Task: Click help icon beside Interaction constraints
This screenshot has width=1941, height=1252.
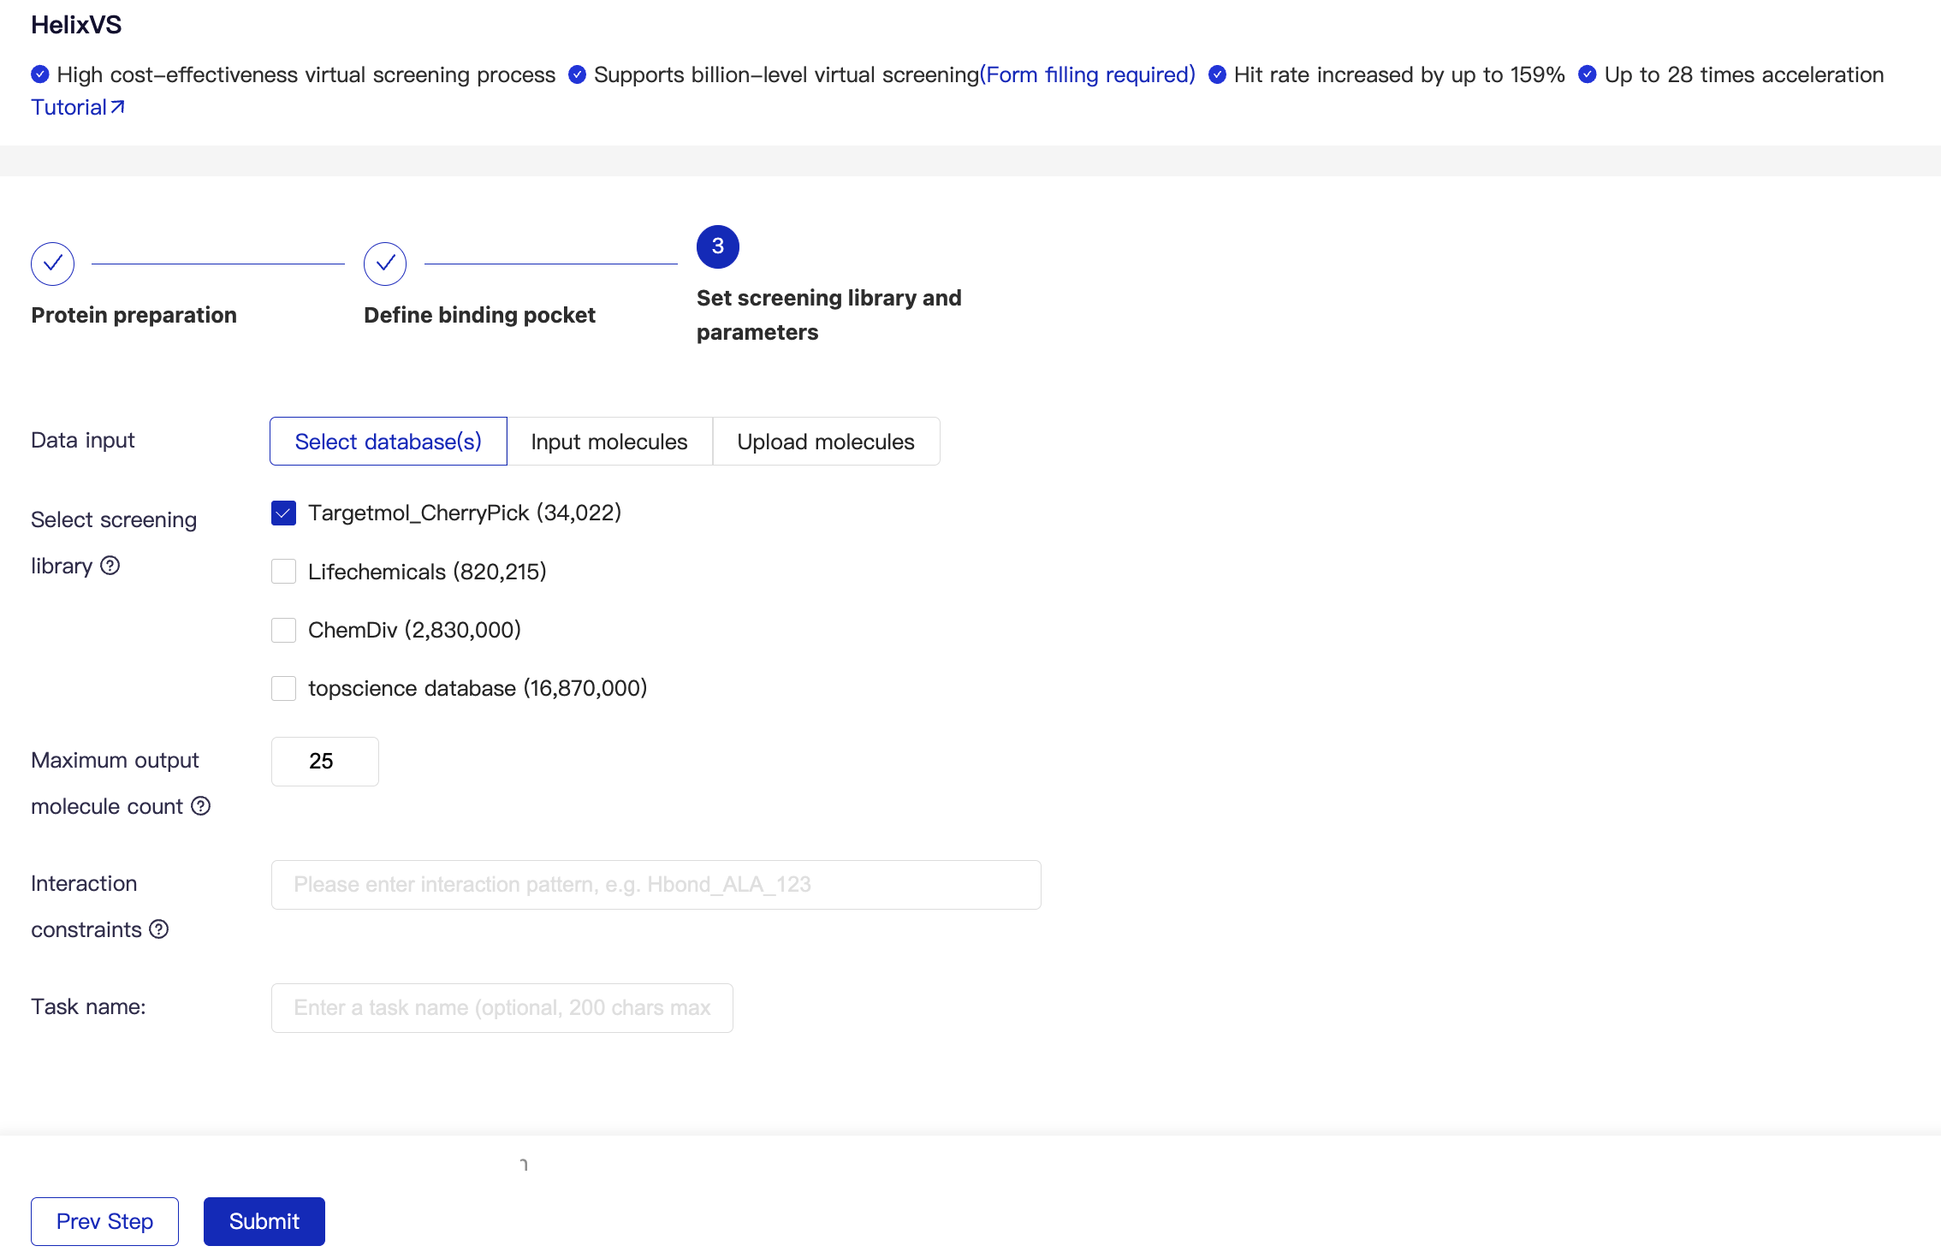Action: [x=159, y=929]
